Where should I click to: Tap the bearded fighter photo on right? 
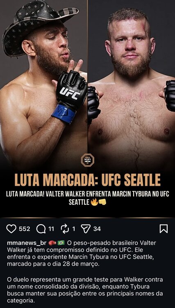pos(132,85)
